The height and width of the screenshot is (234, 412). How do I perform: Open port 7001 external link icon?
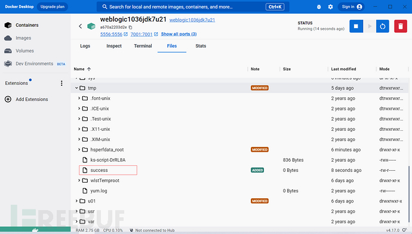click(x=156, y=34)
